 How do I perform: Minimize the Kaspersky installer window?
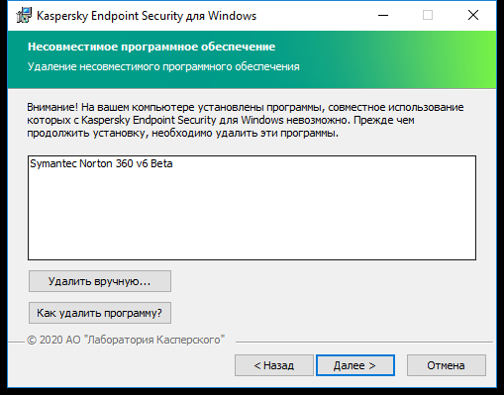pos(383,15)
